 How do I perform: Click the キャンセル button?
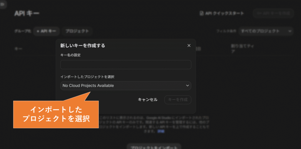[x=148, y=100]
